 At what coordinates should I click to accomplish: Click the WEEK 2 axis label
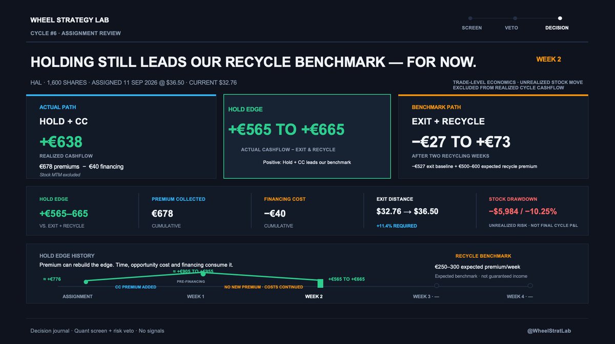(x=314, y=296)
